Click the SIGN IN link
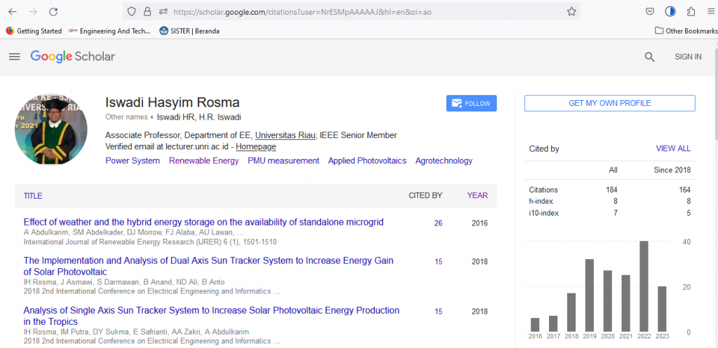Viewport: 718px width, 348px height. pos(688,57)
